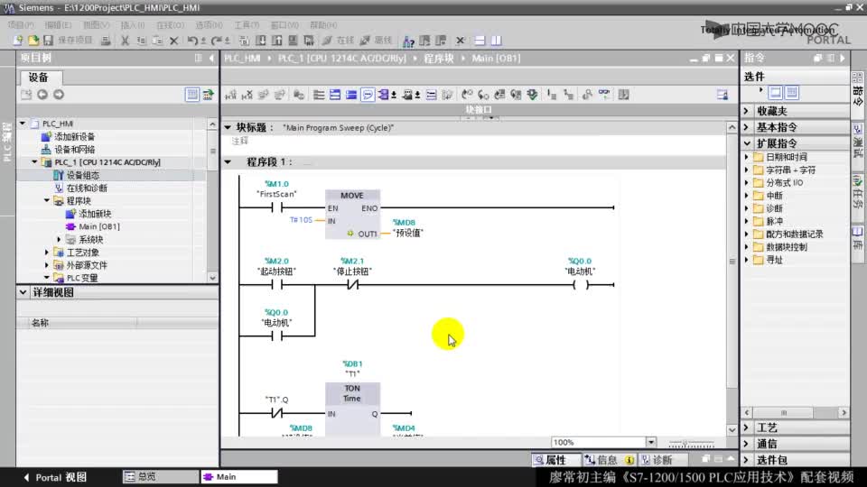Click the rightmost editor toolbar icon
This screenshot has height=487, width=867.
(722, 95)
